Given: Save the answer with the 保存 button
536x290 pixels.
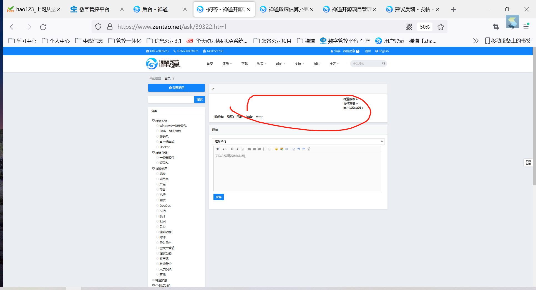Looking at the screenshot, I should point(219,197).
